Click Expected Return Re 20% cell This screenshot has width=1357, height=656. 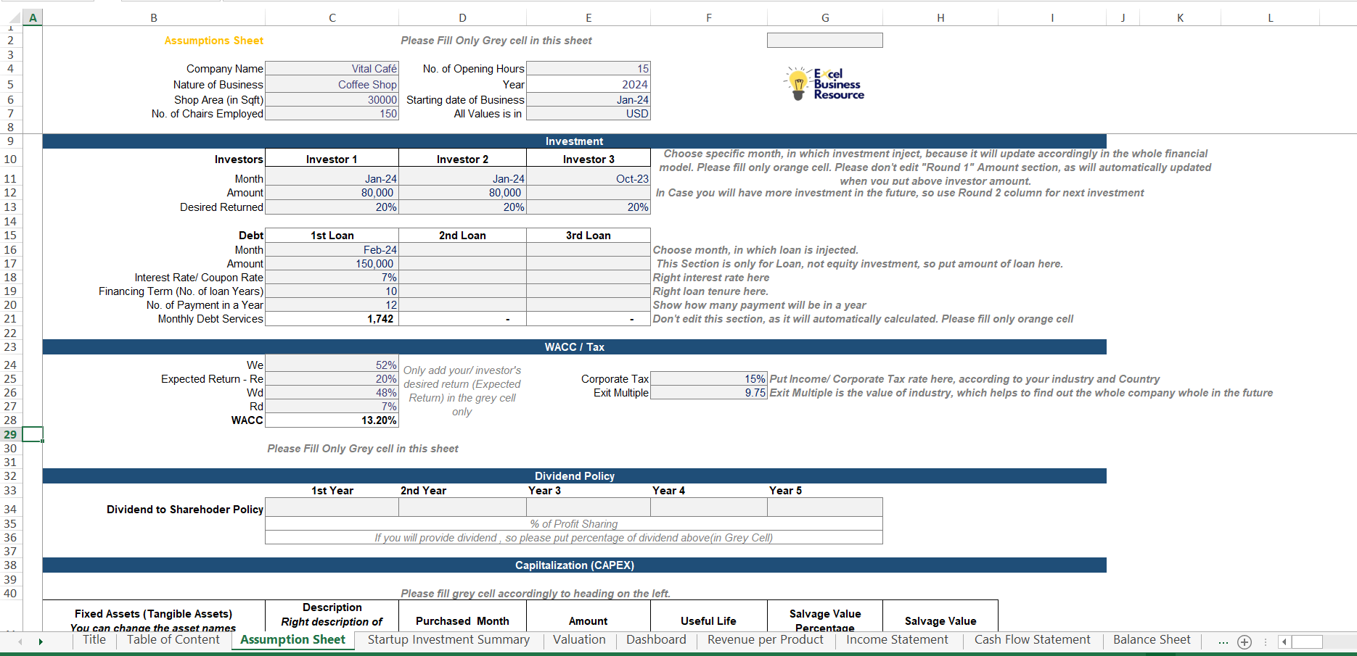click(x=332, y=379)
